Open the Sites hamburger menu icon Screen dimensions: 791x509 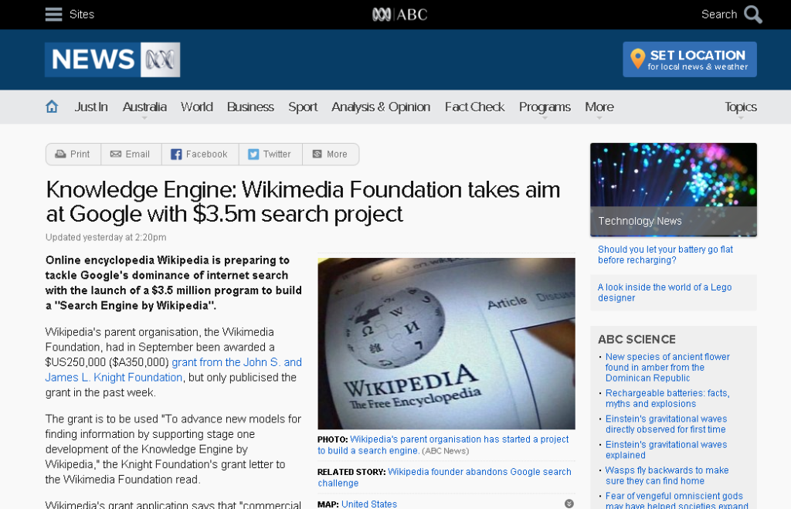[53, 14]
